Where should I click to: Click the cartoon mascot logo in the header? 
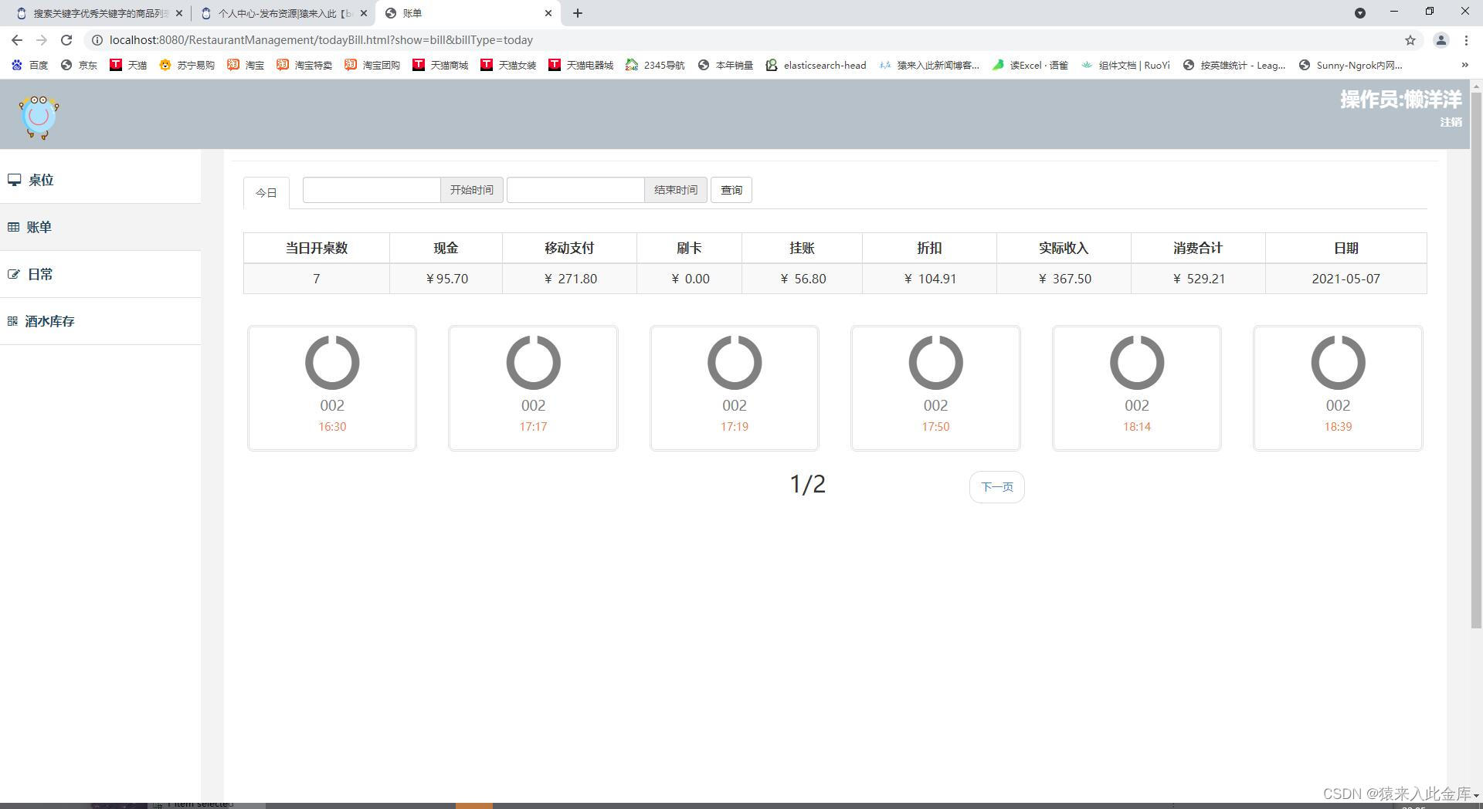point(39,117)
